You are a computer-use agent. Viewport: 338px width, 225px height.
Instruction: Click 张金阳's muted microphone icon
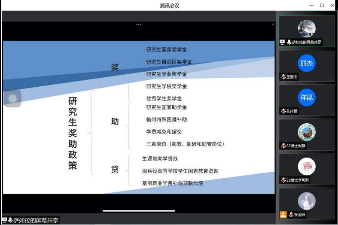coord(291,215)
